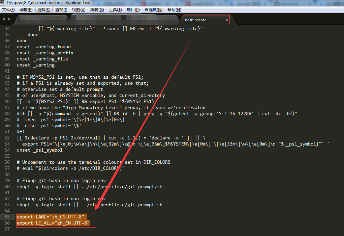344x236 pixels.
Task: Select the bash.bashrc editor tab
Action: click(199, 20)
